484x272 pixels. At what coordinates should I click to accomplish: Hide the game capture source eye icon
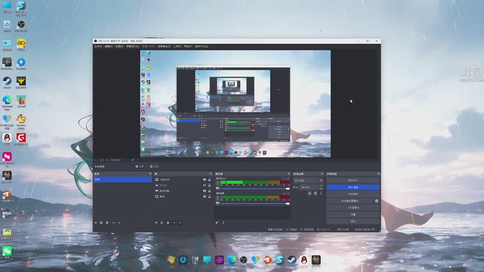pos(204,191)
